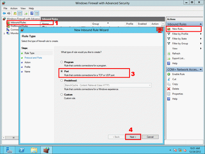Click the Action step in wizard
The image size is (205, 154).
(27, 62)
